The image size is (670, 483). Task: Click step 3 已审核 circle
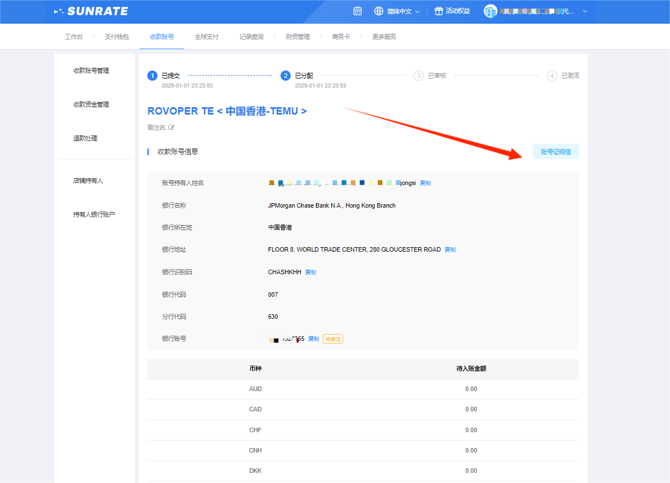(x=419, y=76)
